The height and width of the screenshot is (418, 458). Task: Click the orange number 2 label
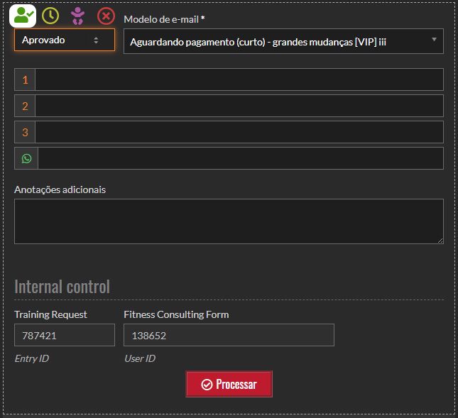pyautogui.click(x=25, y=106)
